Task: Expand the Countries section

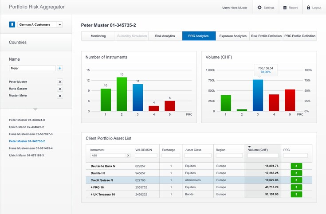Action: 18,43
